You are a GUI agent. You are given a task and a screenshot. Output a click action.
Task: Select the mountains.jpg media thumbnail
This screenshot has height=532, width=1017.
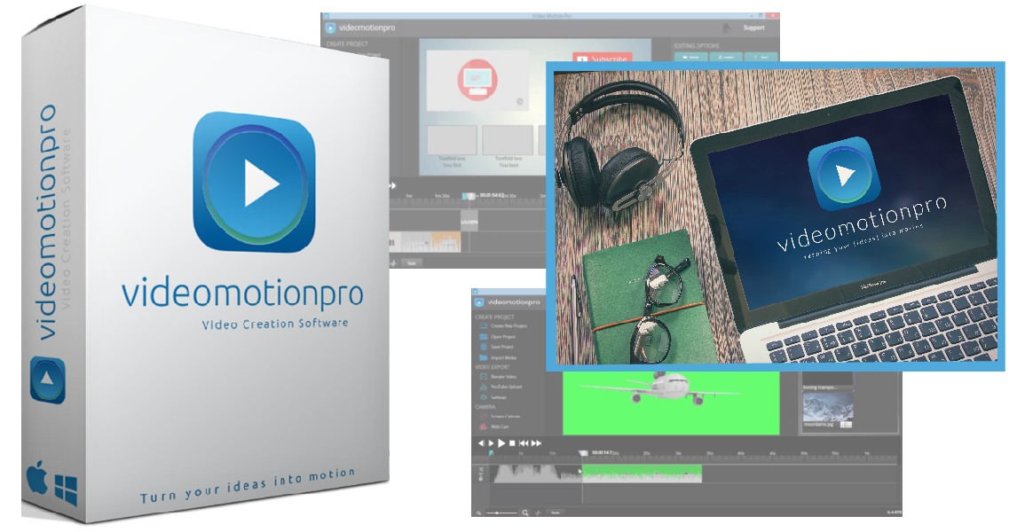(x=826, y=411)
